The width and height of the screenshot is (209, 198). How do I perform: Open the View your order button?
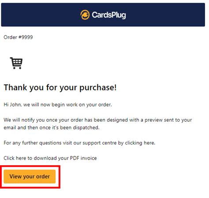[x=30, y=176]
